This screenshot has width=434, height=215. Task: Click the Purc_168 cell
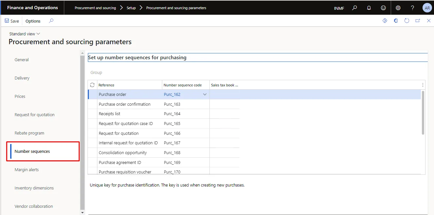186,152
